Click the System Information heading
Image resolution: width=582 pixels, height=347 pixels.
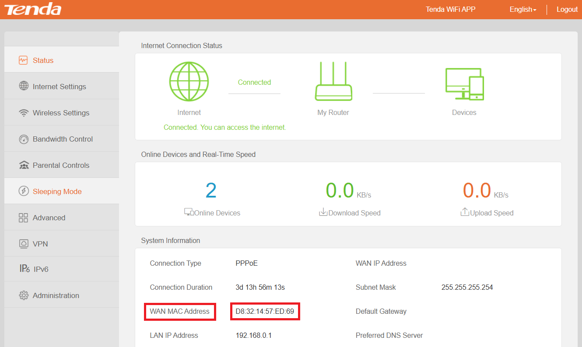pos(170,240)
